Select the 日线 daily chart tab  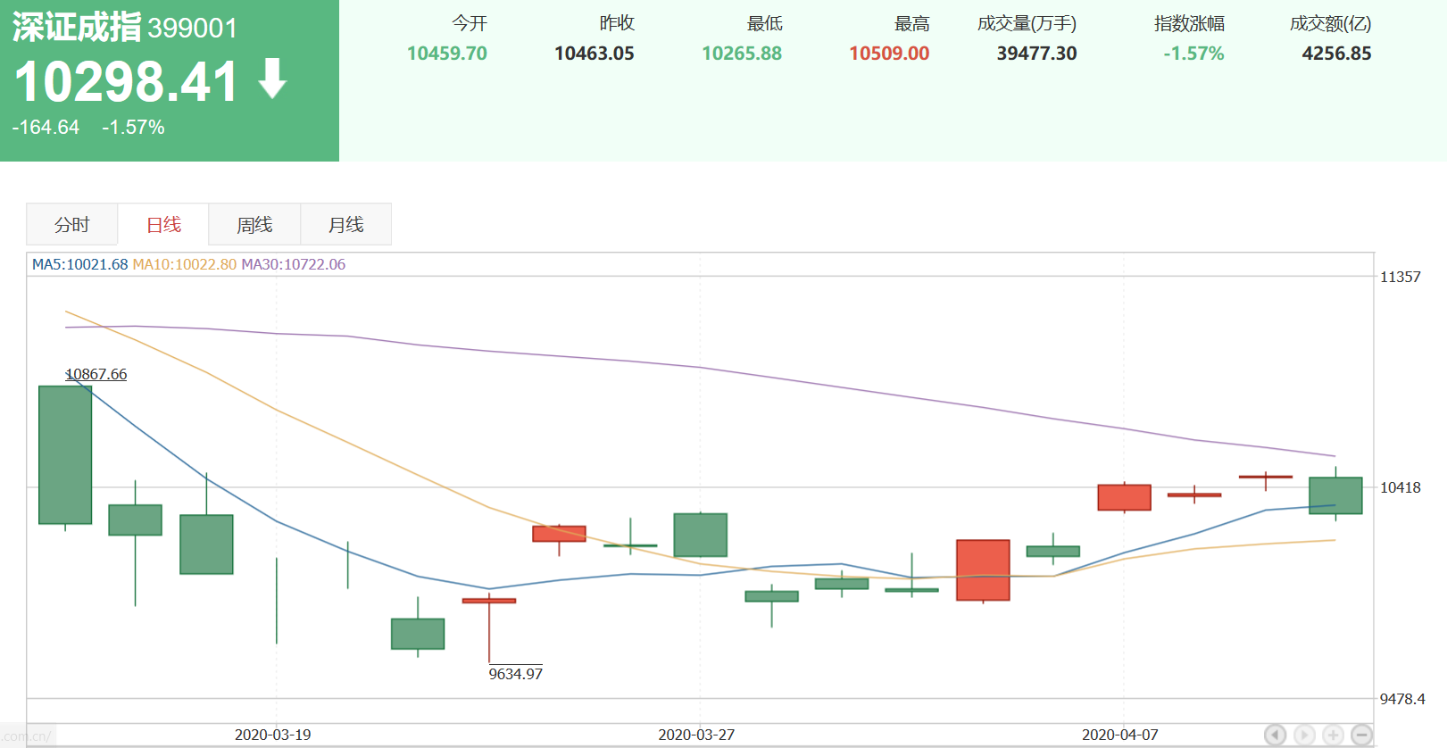[x=163, y=225]
